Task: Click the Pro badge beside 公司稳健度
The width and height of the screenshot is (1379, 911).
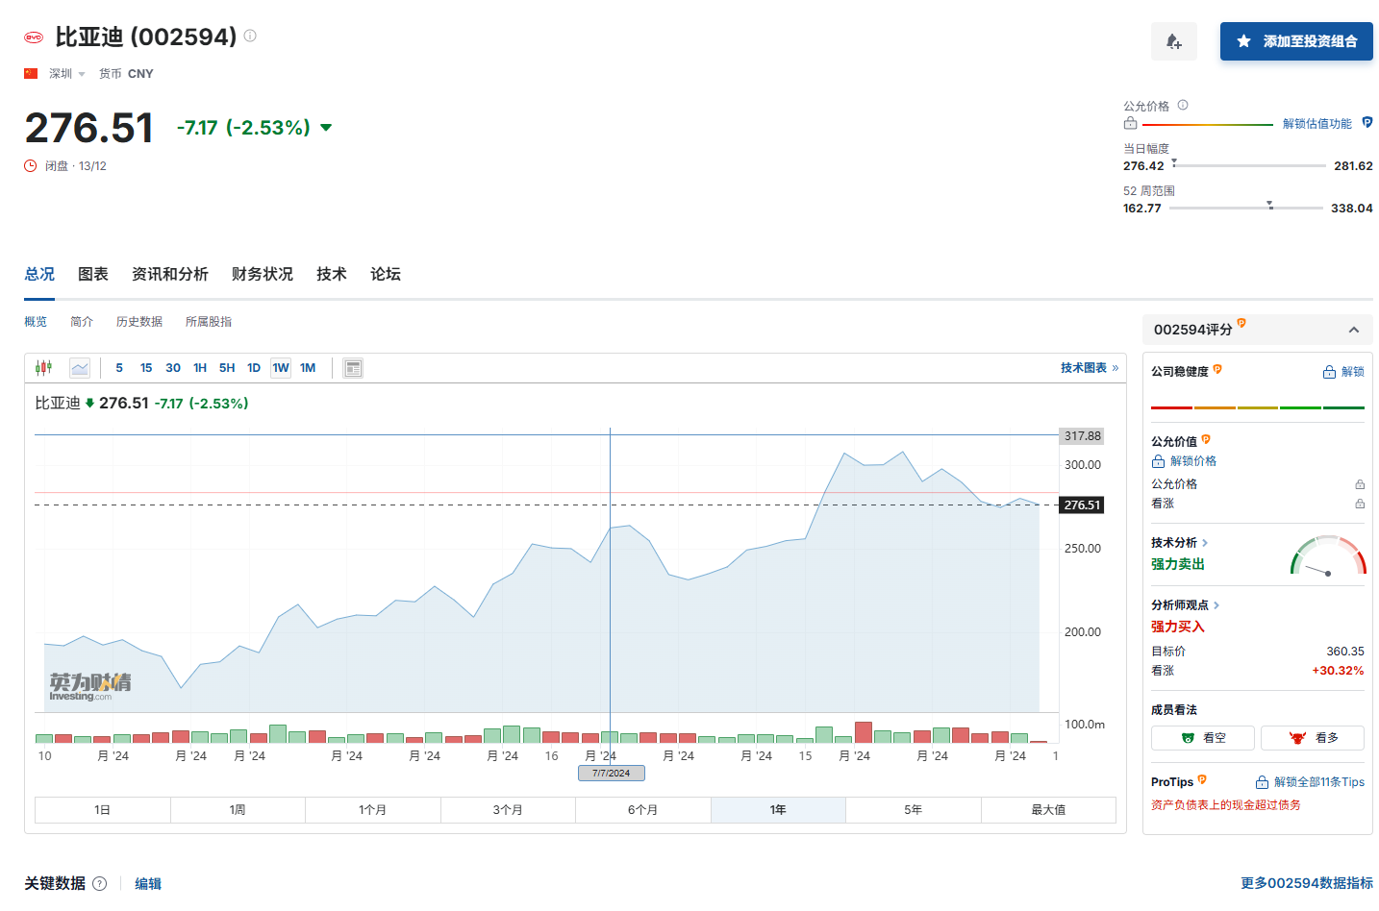Action: coord(1217,369)
